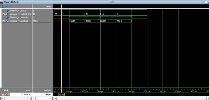Click the Wave window title icon
Screen dimensions: 209x100
(x=1, y=2)
